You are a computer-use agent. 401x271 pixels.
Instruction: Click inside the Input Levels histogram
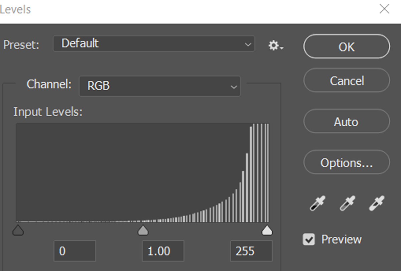click(143, 173)
